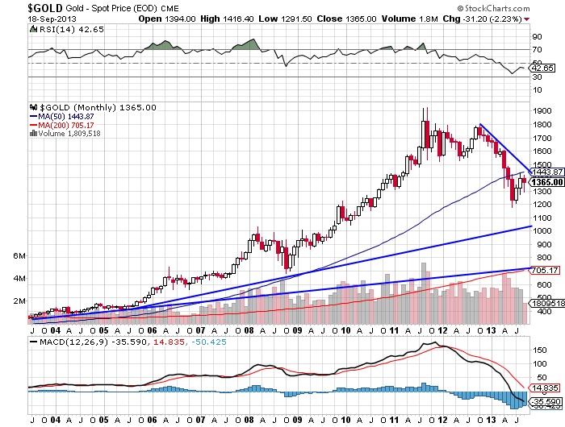
Task: Click the MA(200) 705.17 legend entry
Action: [x=61, y=125]
